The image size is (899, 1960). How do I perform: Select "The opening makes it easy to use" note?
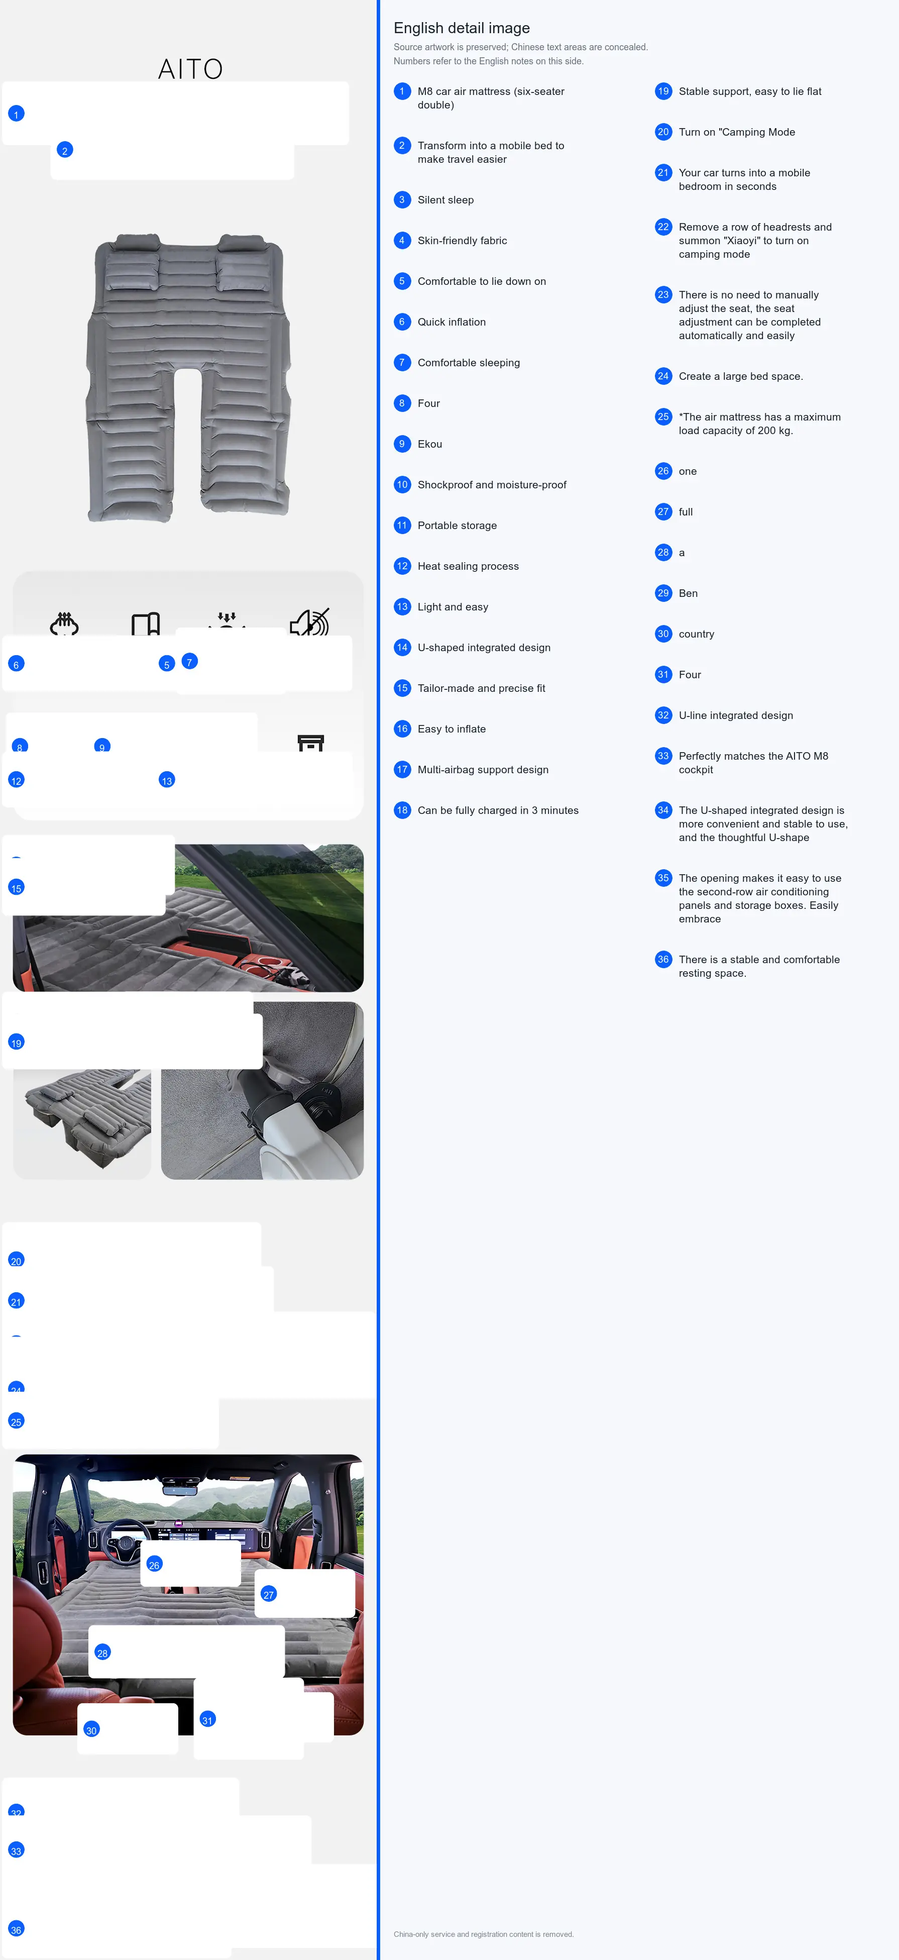(760, 898)
